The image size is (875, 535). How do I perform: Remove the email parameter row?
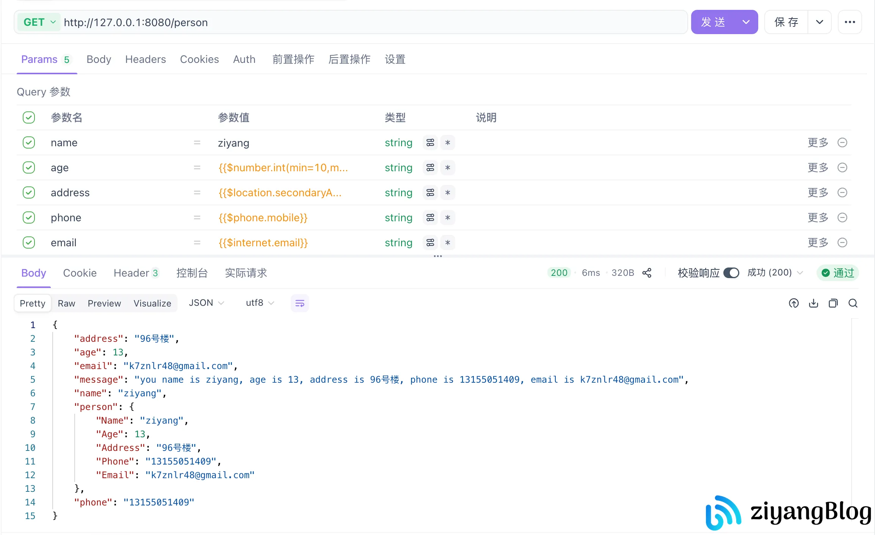(x=842, y=242)
